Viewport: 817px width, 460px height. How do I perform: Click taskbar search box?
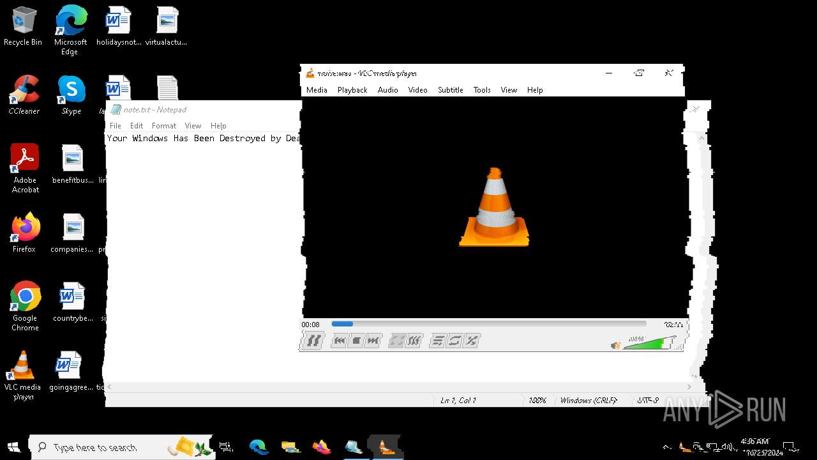pos(121,447)
